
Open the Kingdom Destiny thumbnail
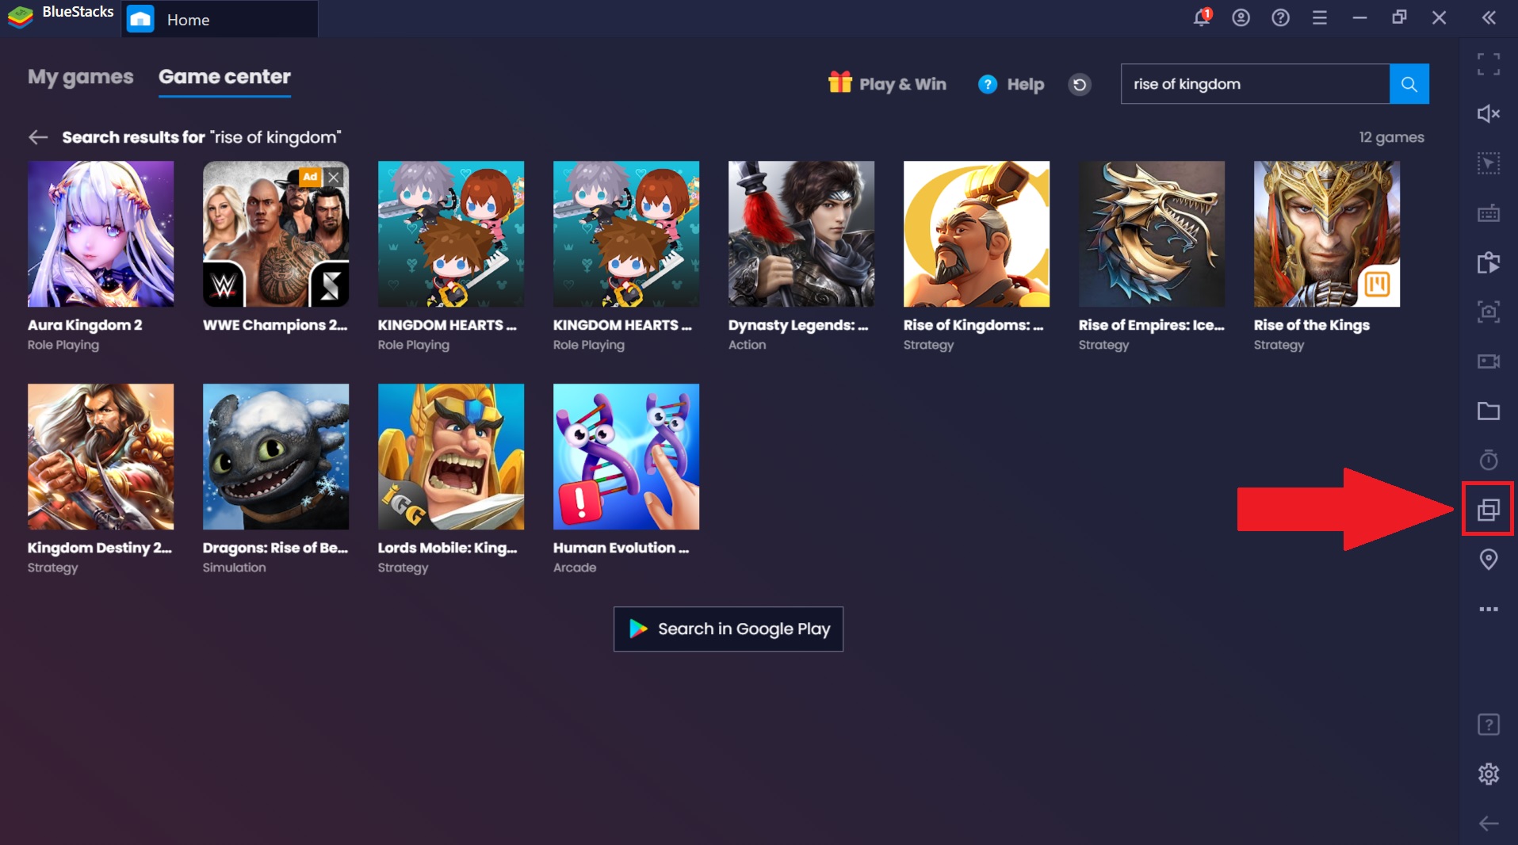101,457
